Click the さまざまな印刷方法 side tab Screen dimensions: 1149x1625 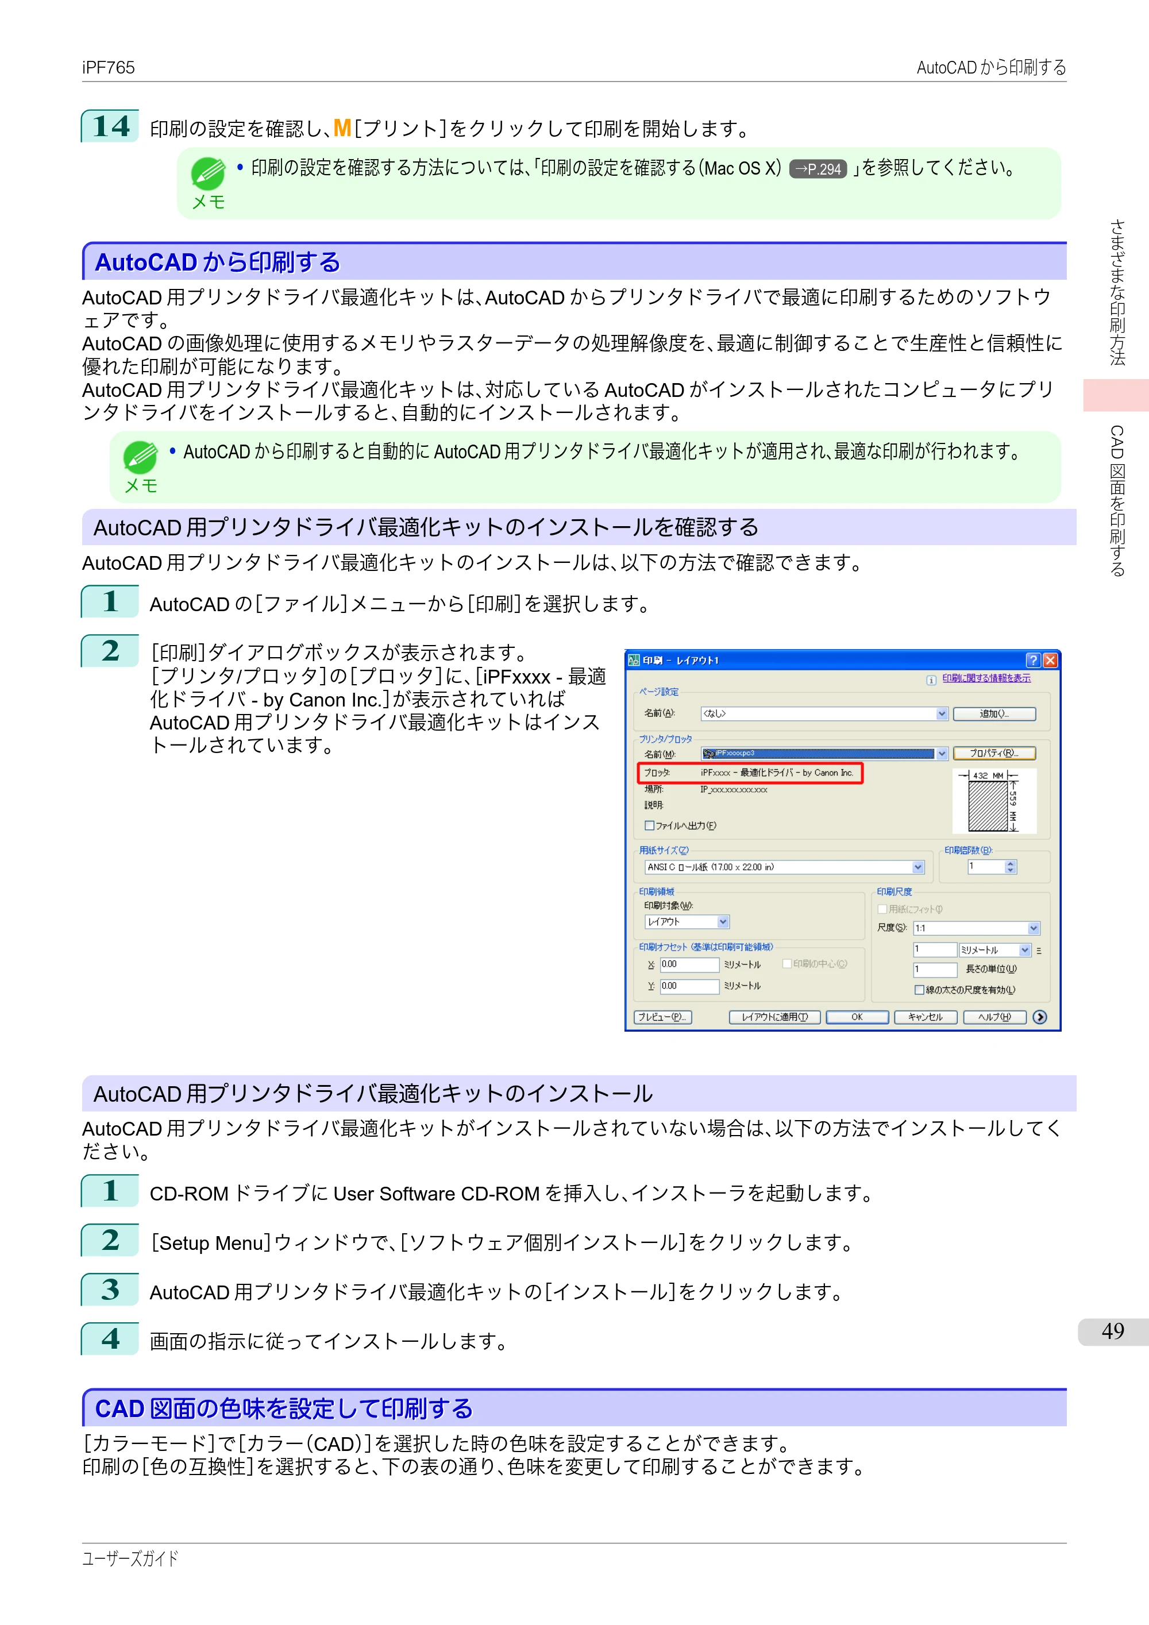click(1116, 292)
